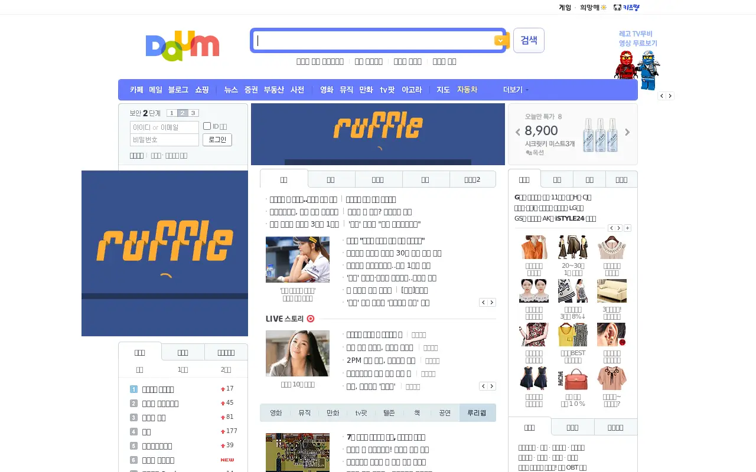
Task: Click next arrow in news headlines section
Action: [492, 303]
